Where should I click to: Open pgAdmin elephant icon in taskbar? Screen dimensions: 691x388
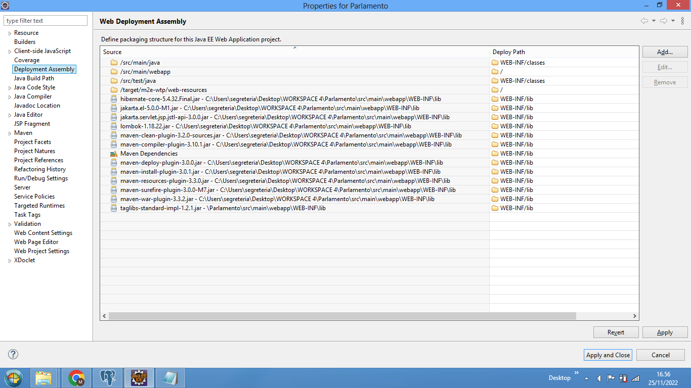click(x=107, y=378)
